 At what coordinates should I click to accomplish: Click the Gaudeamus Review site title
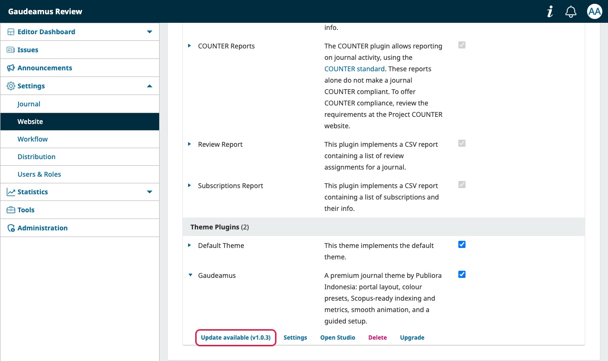click(45, 11)
